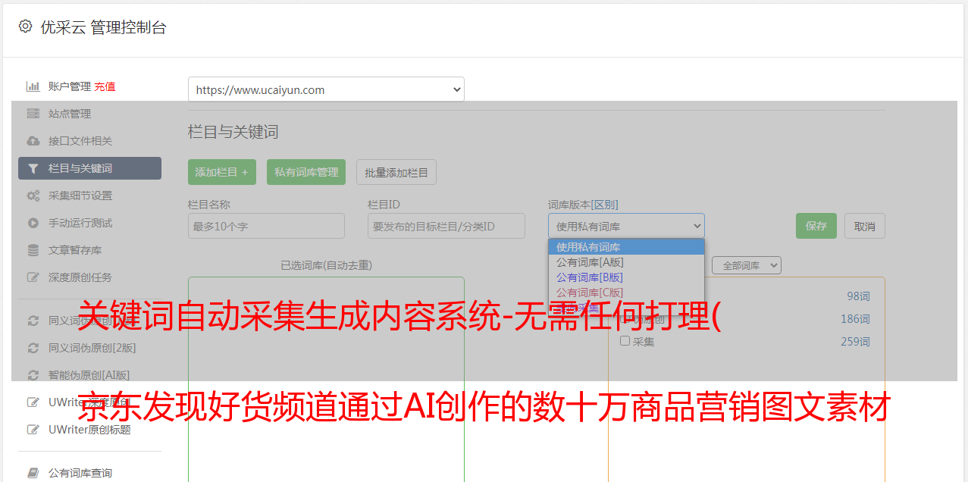The width and height of the screenshot is (968, 482).
Task: Click the refresh icon for 智能伪原创[AI版]
Action: coord(33,375)
